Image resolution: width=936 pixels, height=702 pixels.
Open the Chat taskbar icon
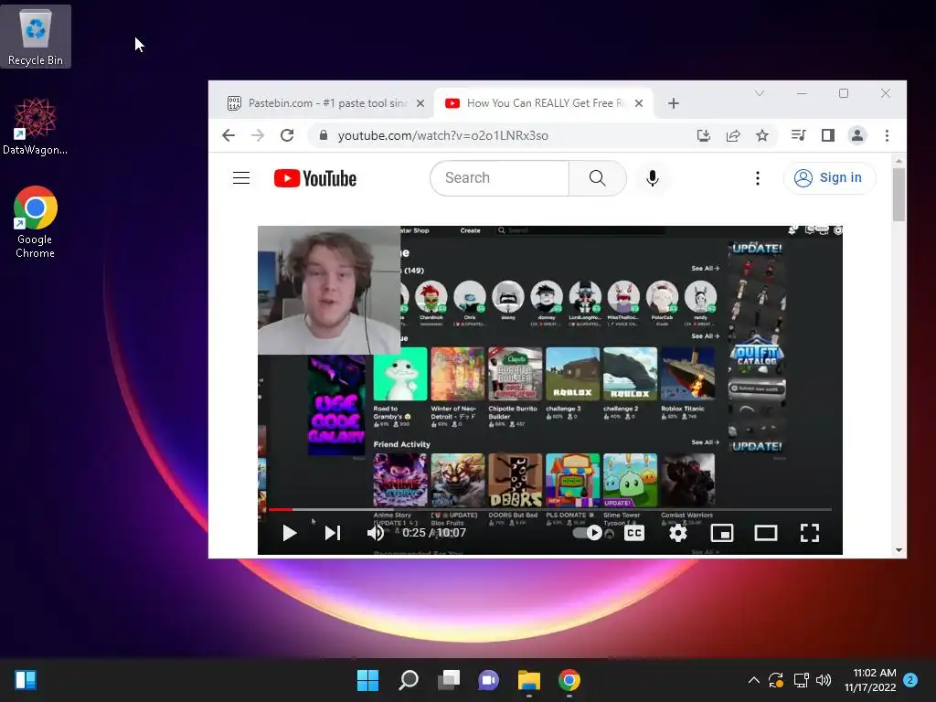tap(488, 680)
